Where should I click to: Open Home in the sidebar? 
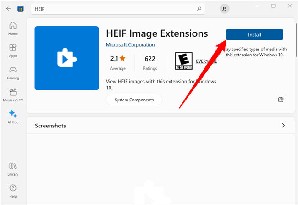point(13,28)
